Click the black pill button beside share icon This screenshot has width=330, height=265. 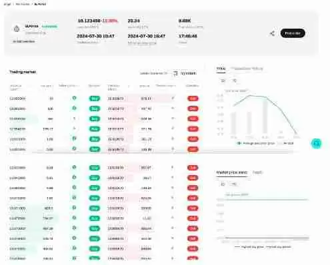pyautogui.click(x=293, y=33)
